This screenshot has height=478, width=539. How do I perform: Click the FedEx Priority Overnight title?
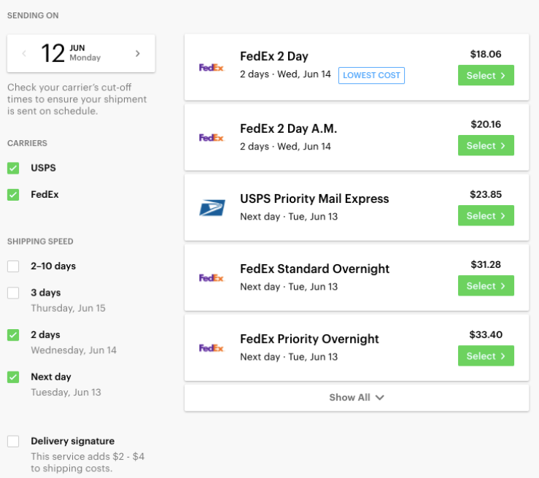pyautogui.click(x=309, y=339)
